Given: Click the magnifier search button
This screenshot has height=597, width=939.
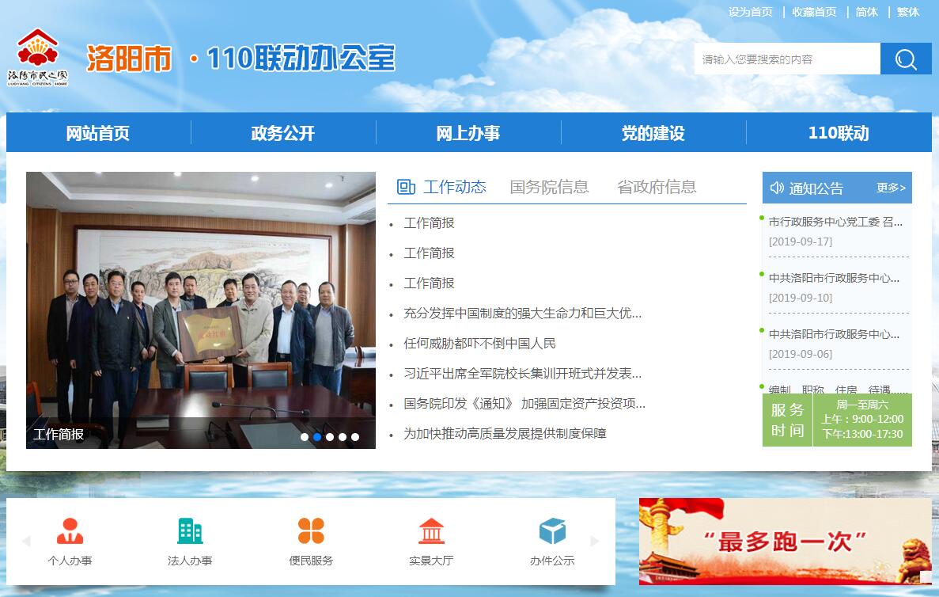Looking at the screenshot, I should 906,59.
